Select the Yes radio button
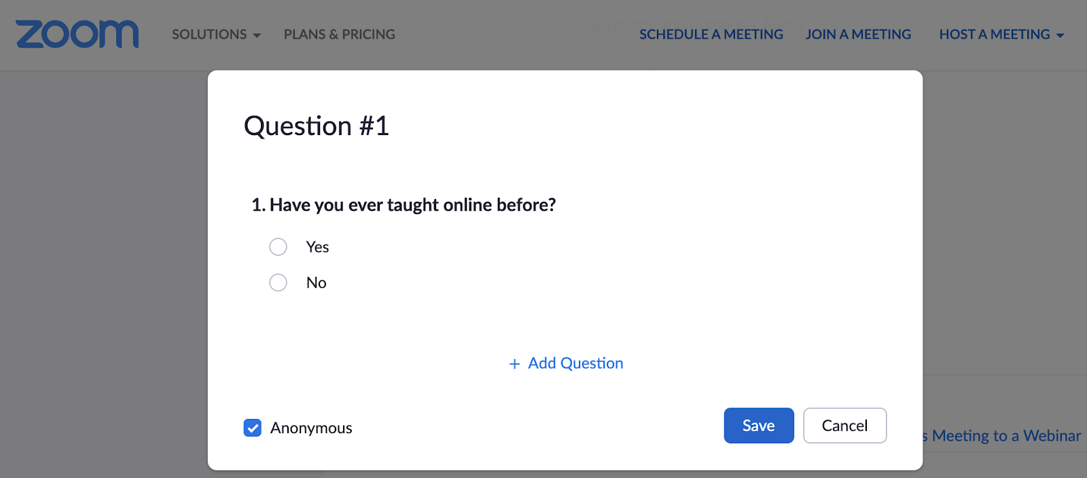This screenshot has height=478, width=1087. tap(278, 246)
